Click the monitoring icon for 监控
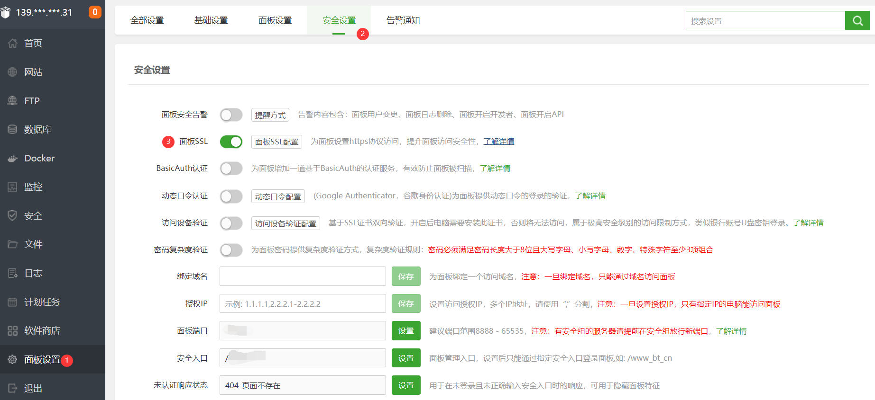 pyautogui.click(x=12, y=187)
